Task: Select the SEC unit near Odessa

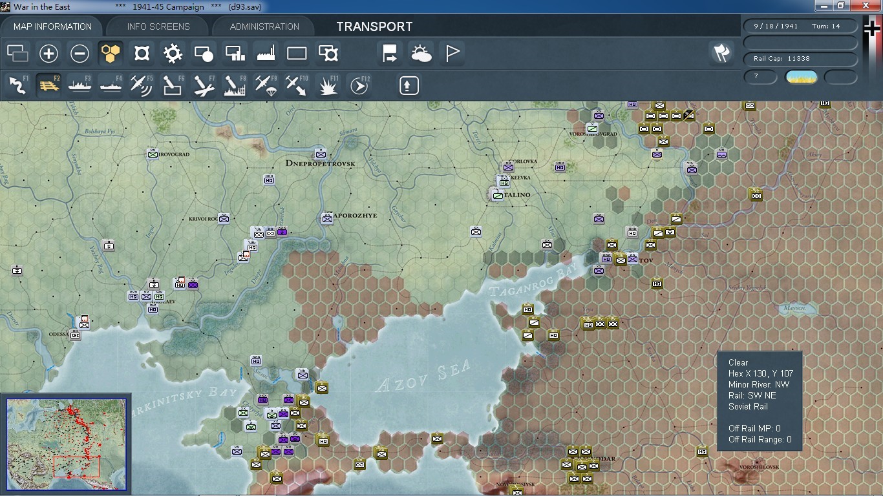Action: (x=75, y=335)
